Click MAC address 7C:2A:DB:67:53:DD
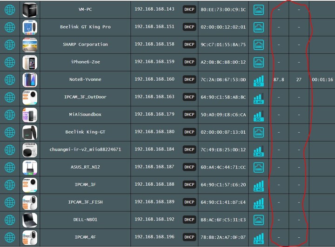Viewport: 335px width, 247px height. 223,80
